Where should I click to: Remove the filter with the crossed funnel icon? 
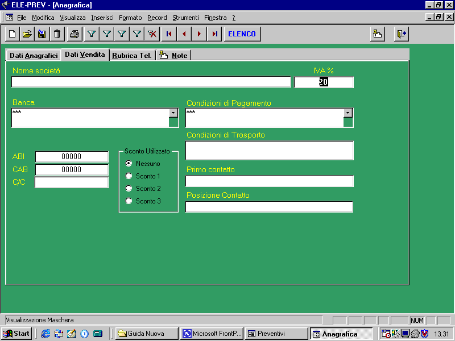(152, 34)
